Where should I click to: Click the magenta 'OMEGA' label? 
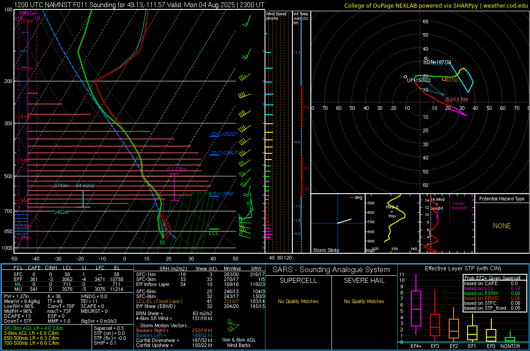(28, 13)
